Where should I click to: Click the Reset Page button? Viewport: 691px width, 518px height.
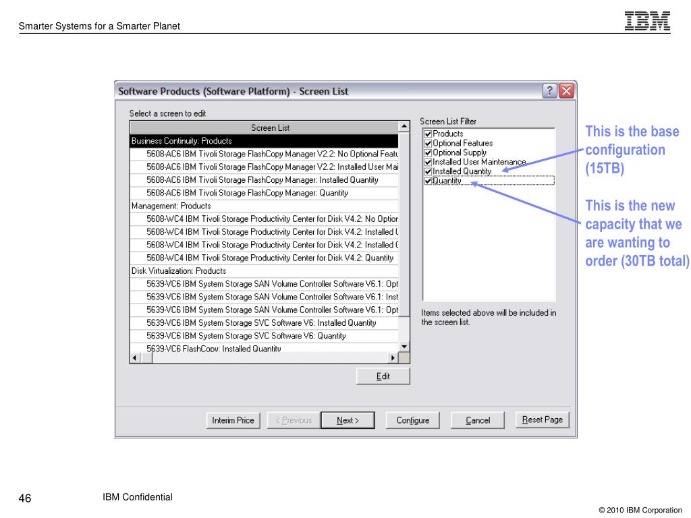pyautogui.click(x=542, y=420)
